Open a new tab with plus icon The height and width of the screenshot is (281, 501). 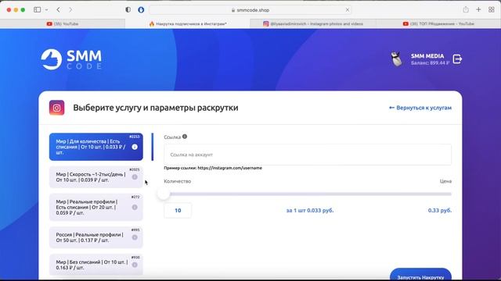coord(478,9)
